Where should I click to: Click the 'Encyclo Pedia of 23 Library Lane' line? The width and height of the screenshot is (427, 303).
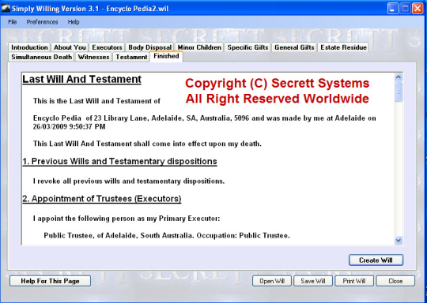[x=205, y=118]
